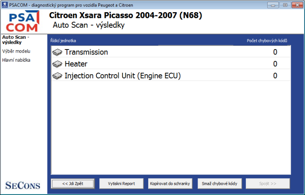The image size is (305, 195).
Task: Click the SeCons logo in sidebar
Action: coord(23,185)
